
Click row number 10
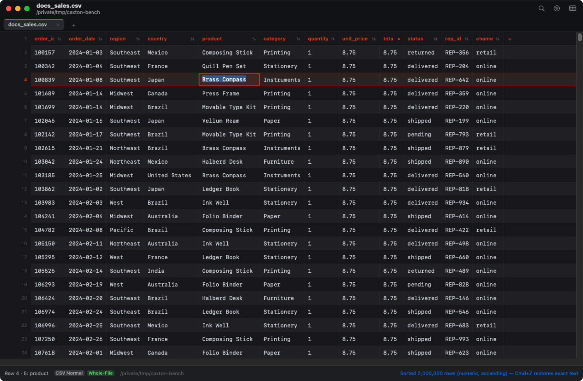pyautogui.click(x=24, y=162)
